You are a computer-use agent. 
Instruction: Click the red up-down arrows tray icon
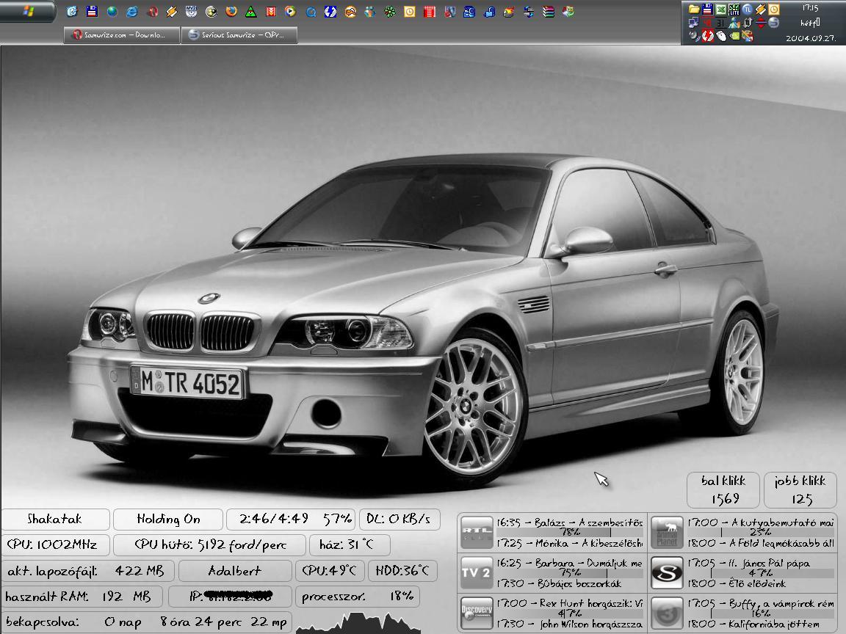tap(761, 23)
